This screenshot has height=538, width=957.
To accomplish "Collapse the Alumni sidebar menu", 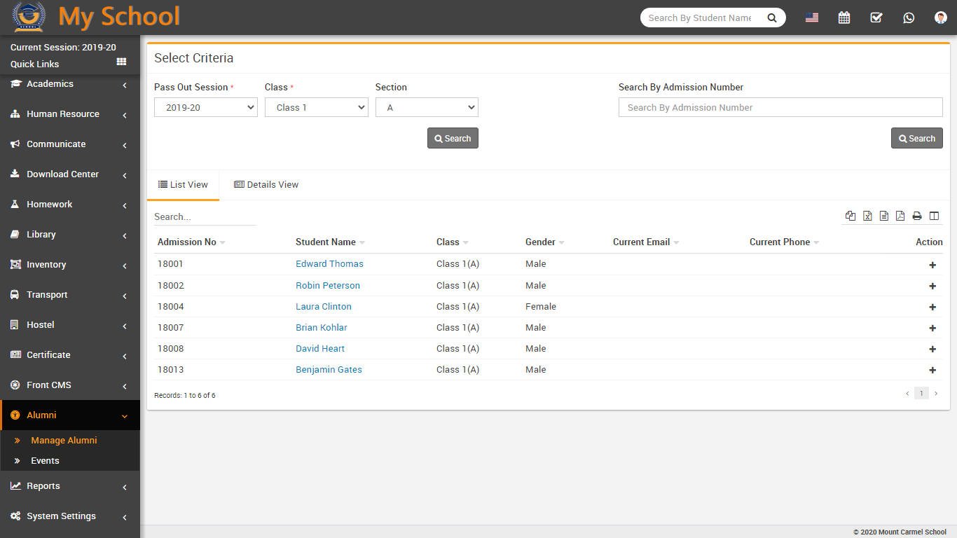I will (70, 415).
